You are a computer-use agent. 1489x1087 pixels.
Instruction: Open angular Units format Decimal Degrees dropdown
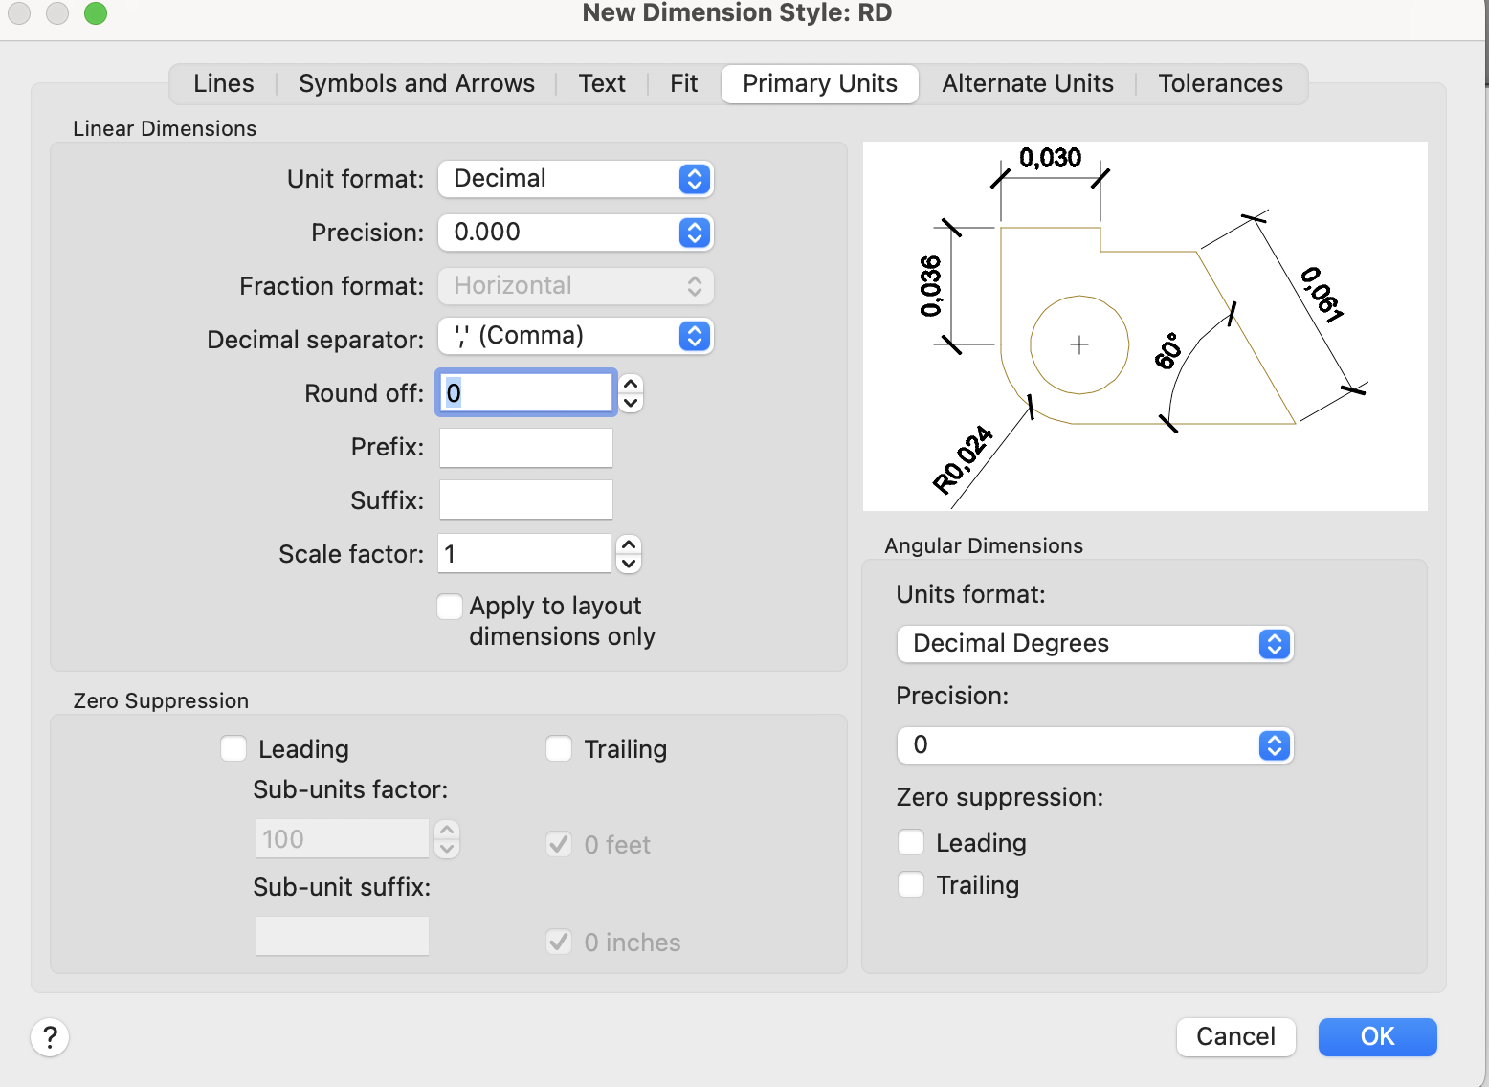click(x=1094, y=644)
